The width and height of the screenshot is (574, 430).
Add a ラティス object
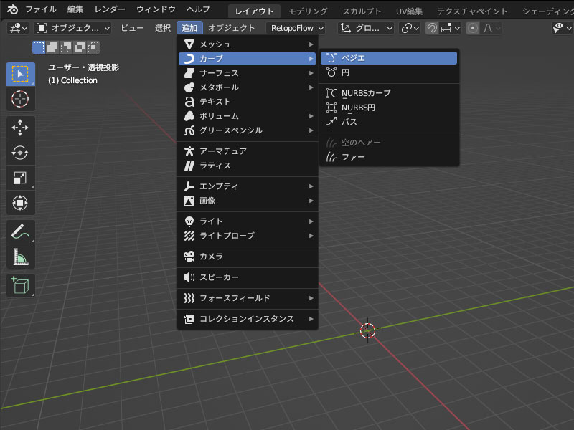(247, 166)
